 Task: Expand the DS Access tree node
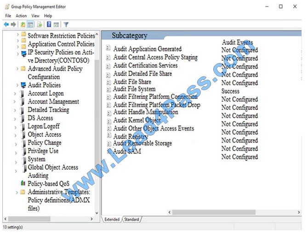[15, 119]
